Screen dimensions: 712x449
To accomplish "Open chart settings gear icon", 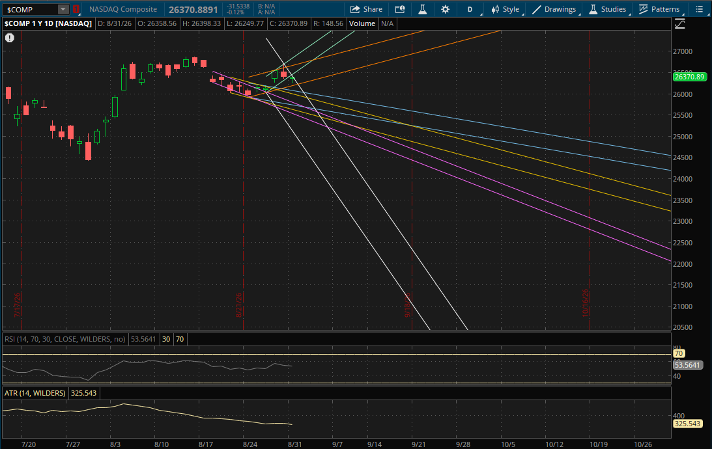I will [446, 9].
